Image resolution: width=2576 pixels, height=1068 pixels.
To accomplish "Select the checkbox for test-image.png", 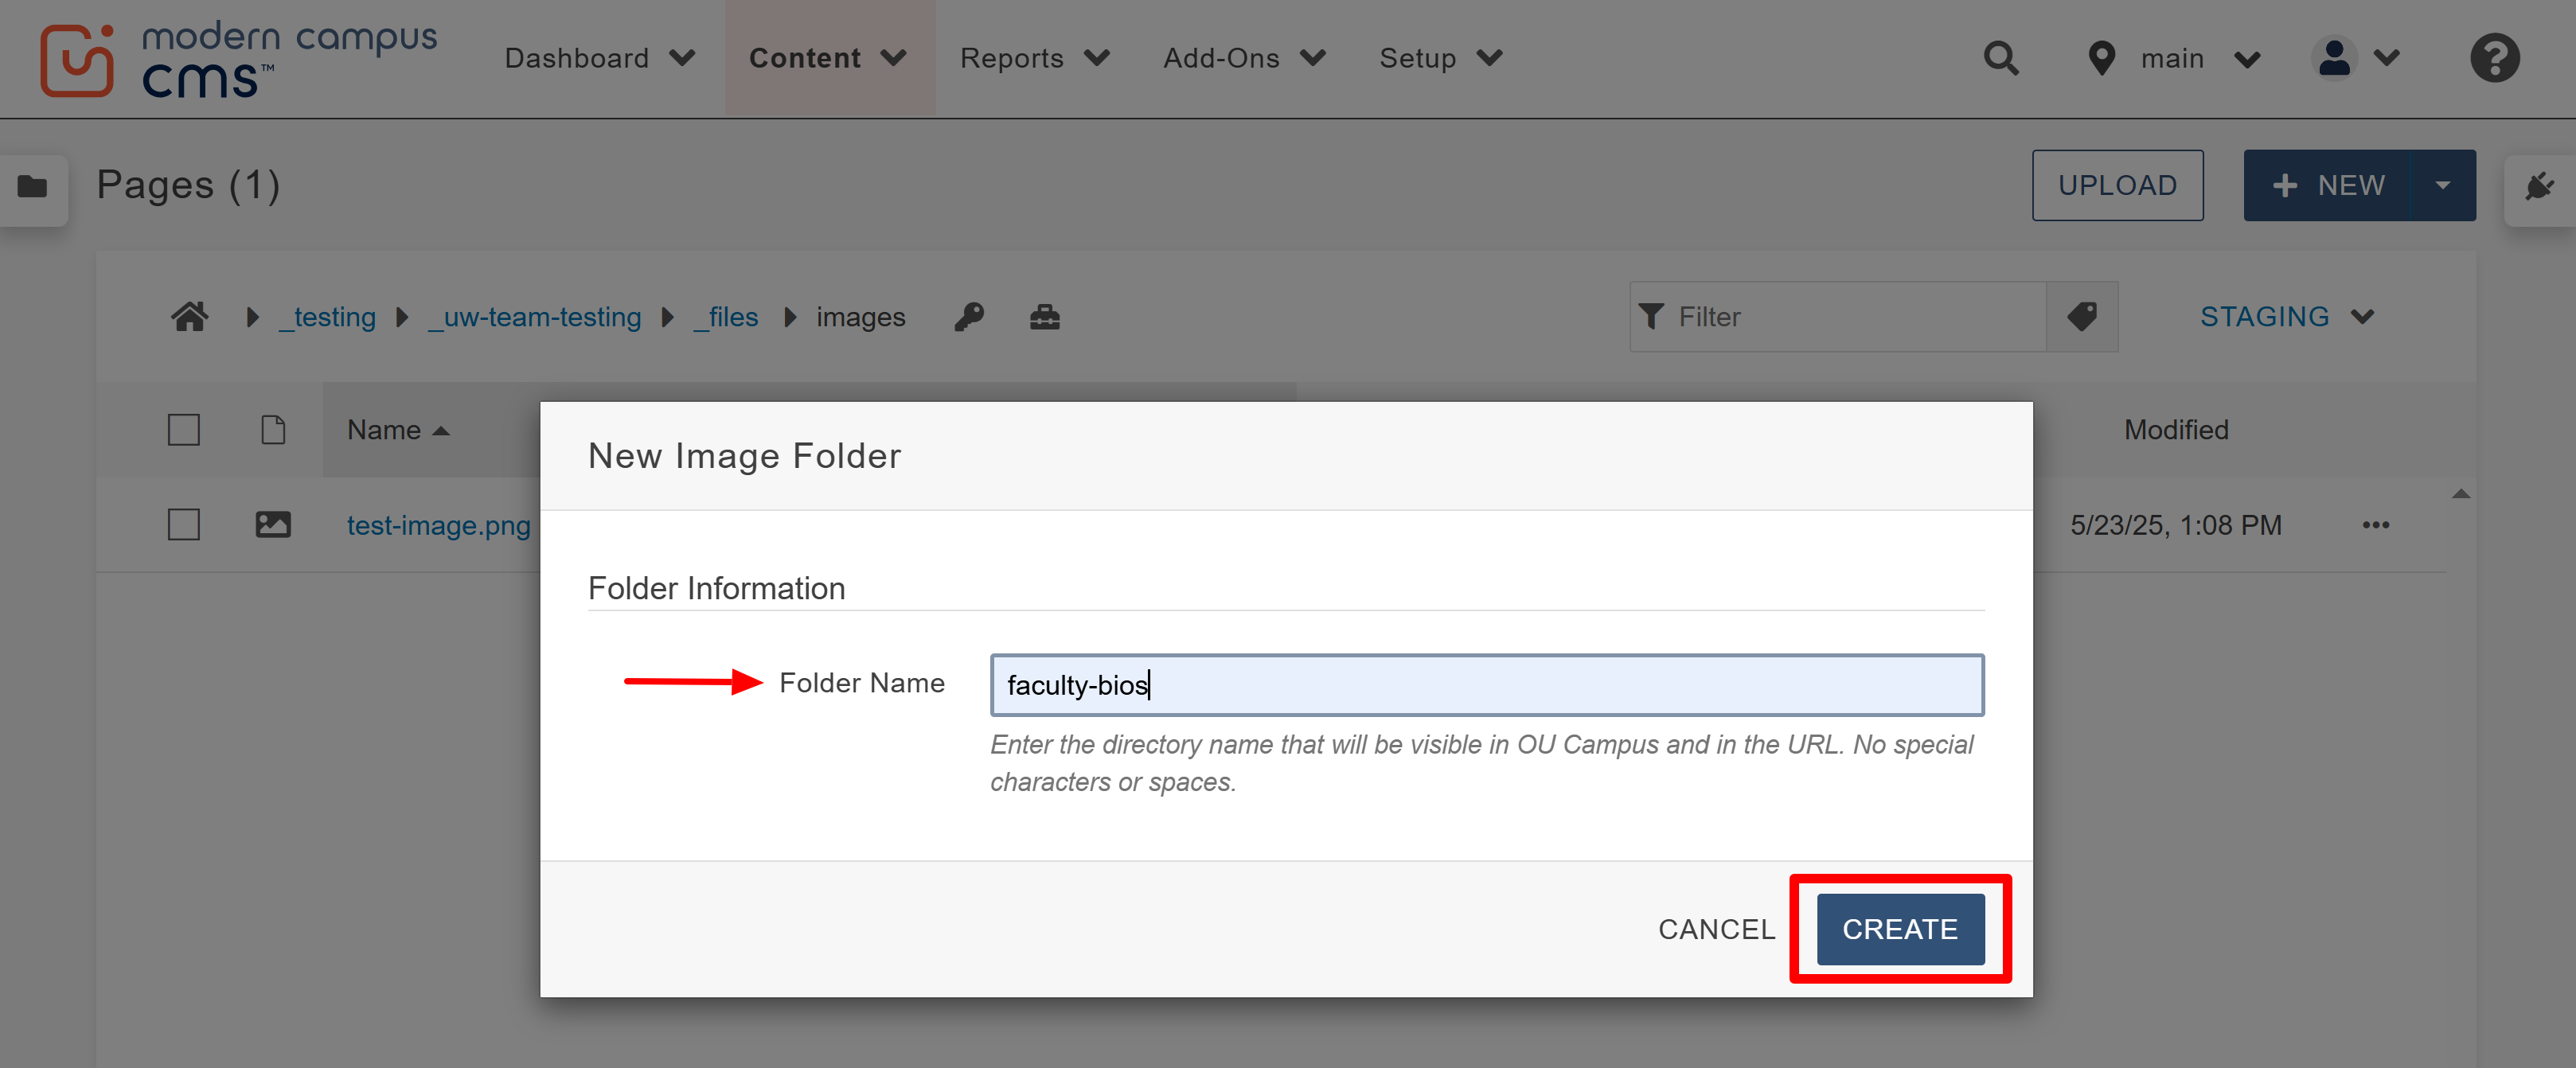I will coord(183,524).
